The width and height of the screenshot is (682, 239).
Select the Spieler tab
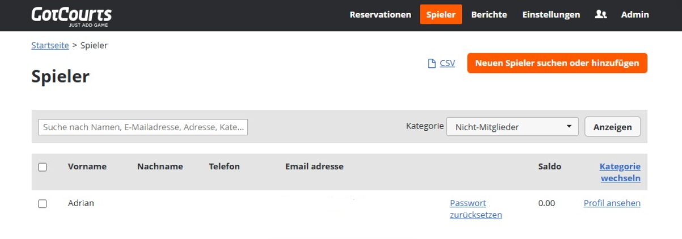[x=440, y=15]
